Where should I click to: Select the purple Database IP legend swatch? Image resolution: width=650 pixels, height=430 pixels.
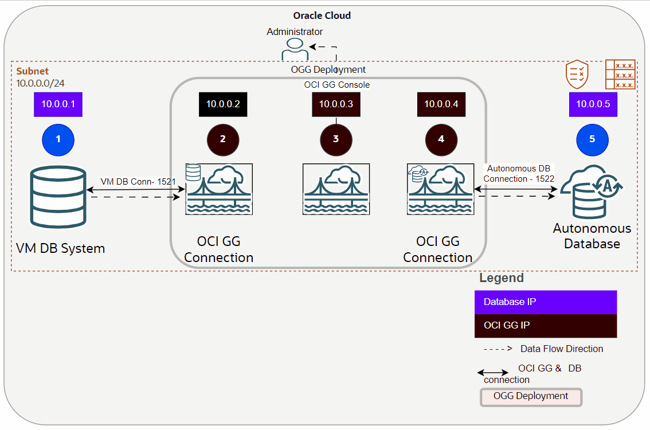tap(545, 302)
